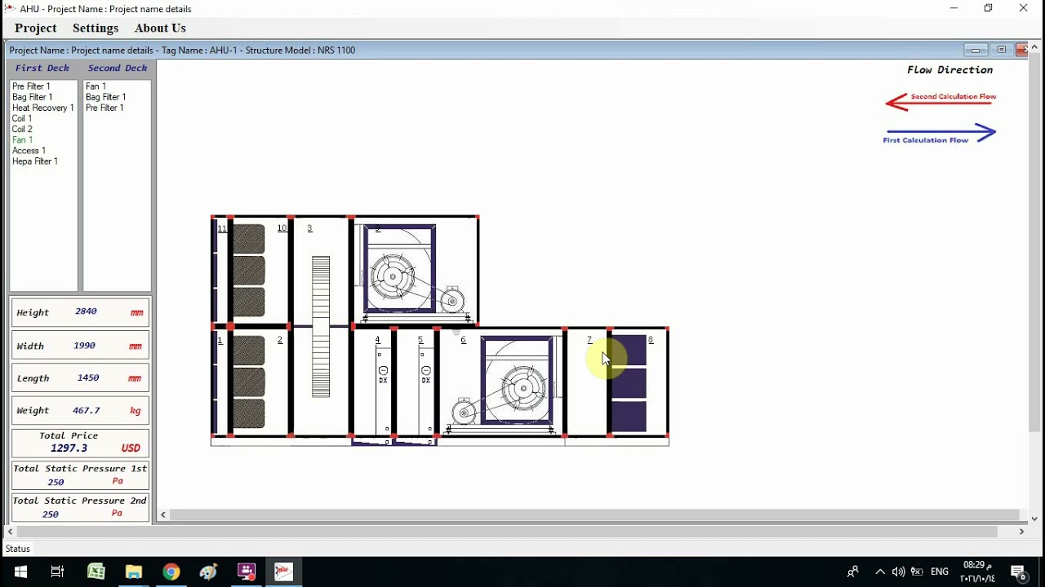
Task: Click the section 7 access compartment
Action: pos(587,383)
